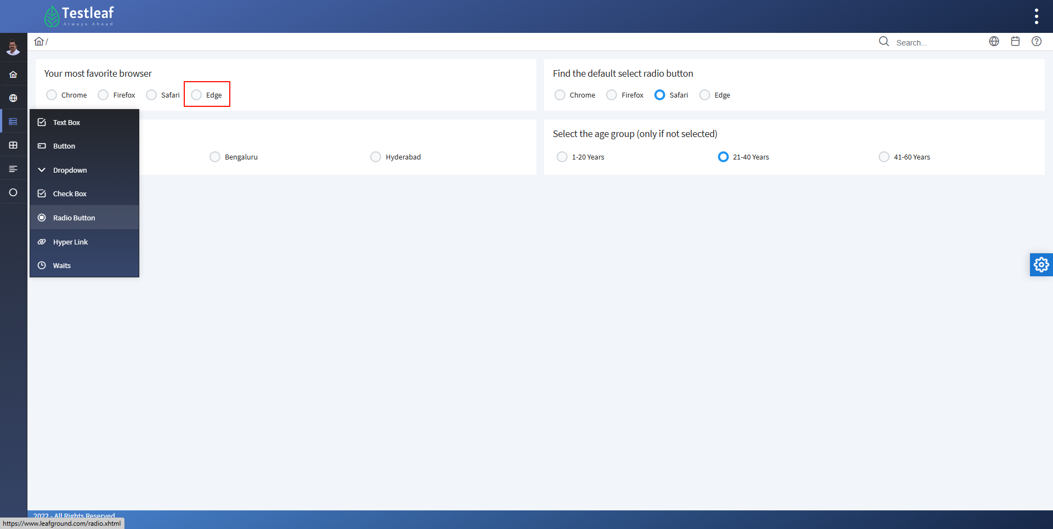Open Hyper Link menu item
The image size is (1053, 529).
(84, 242)
